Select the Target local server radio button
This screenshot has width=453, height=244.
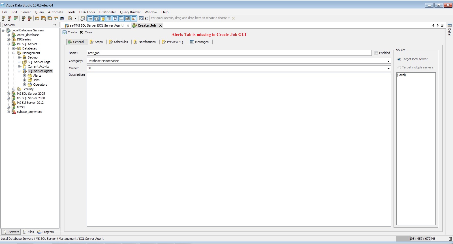click(x=399, y=59)
